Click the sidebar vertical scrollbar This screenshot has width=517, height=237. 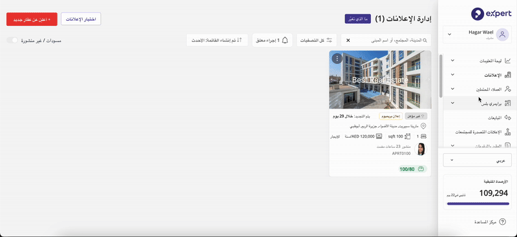441,76
